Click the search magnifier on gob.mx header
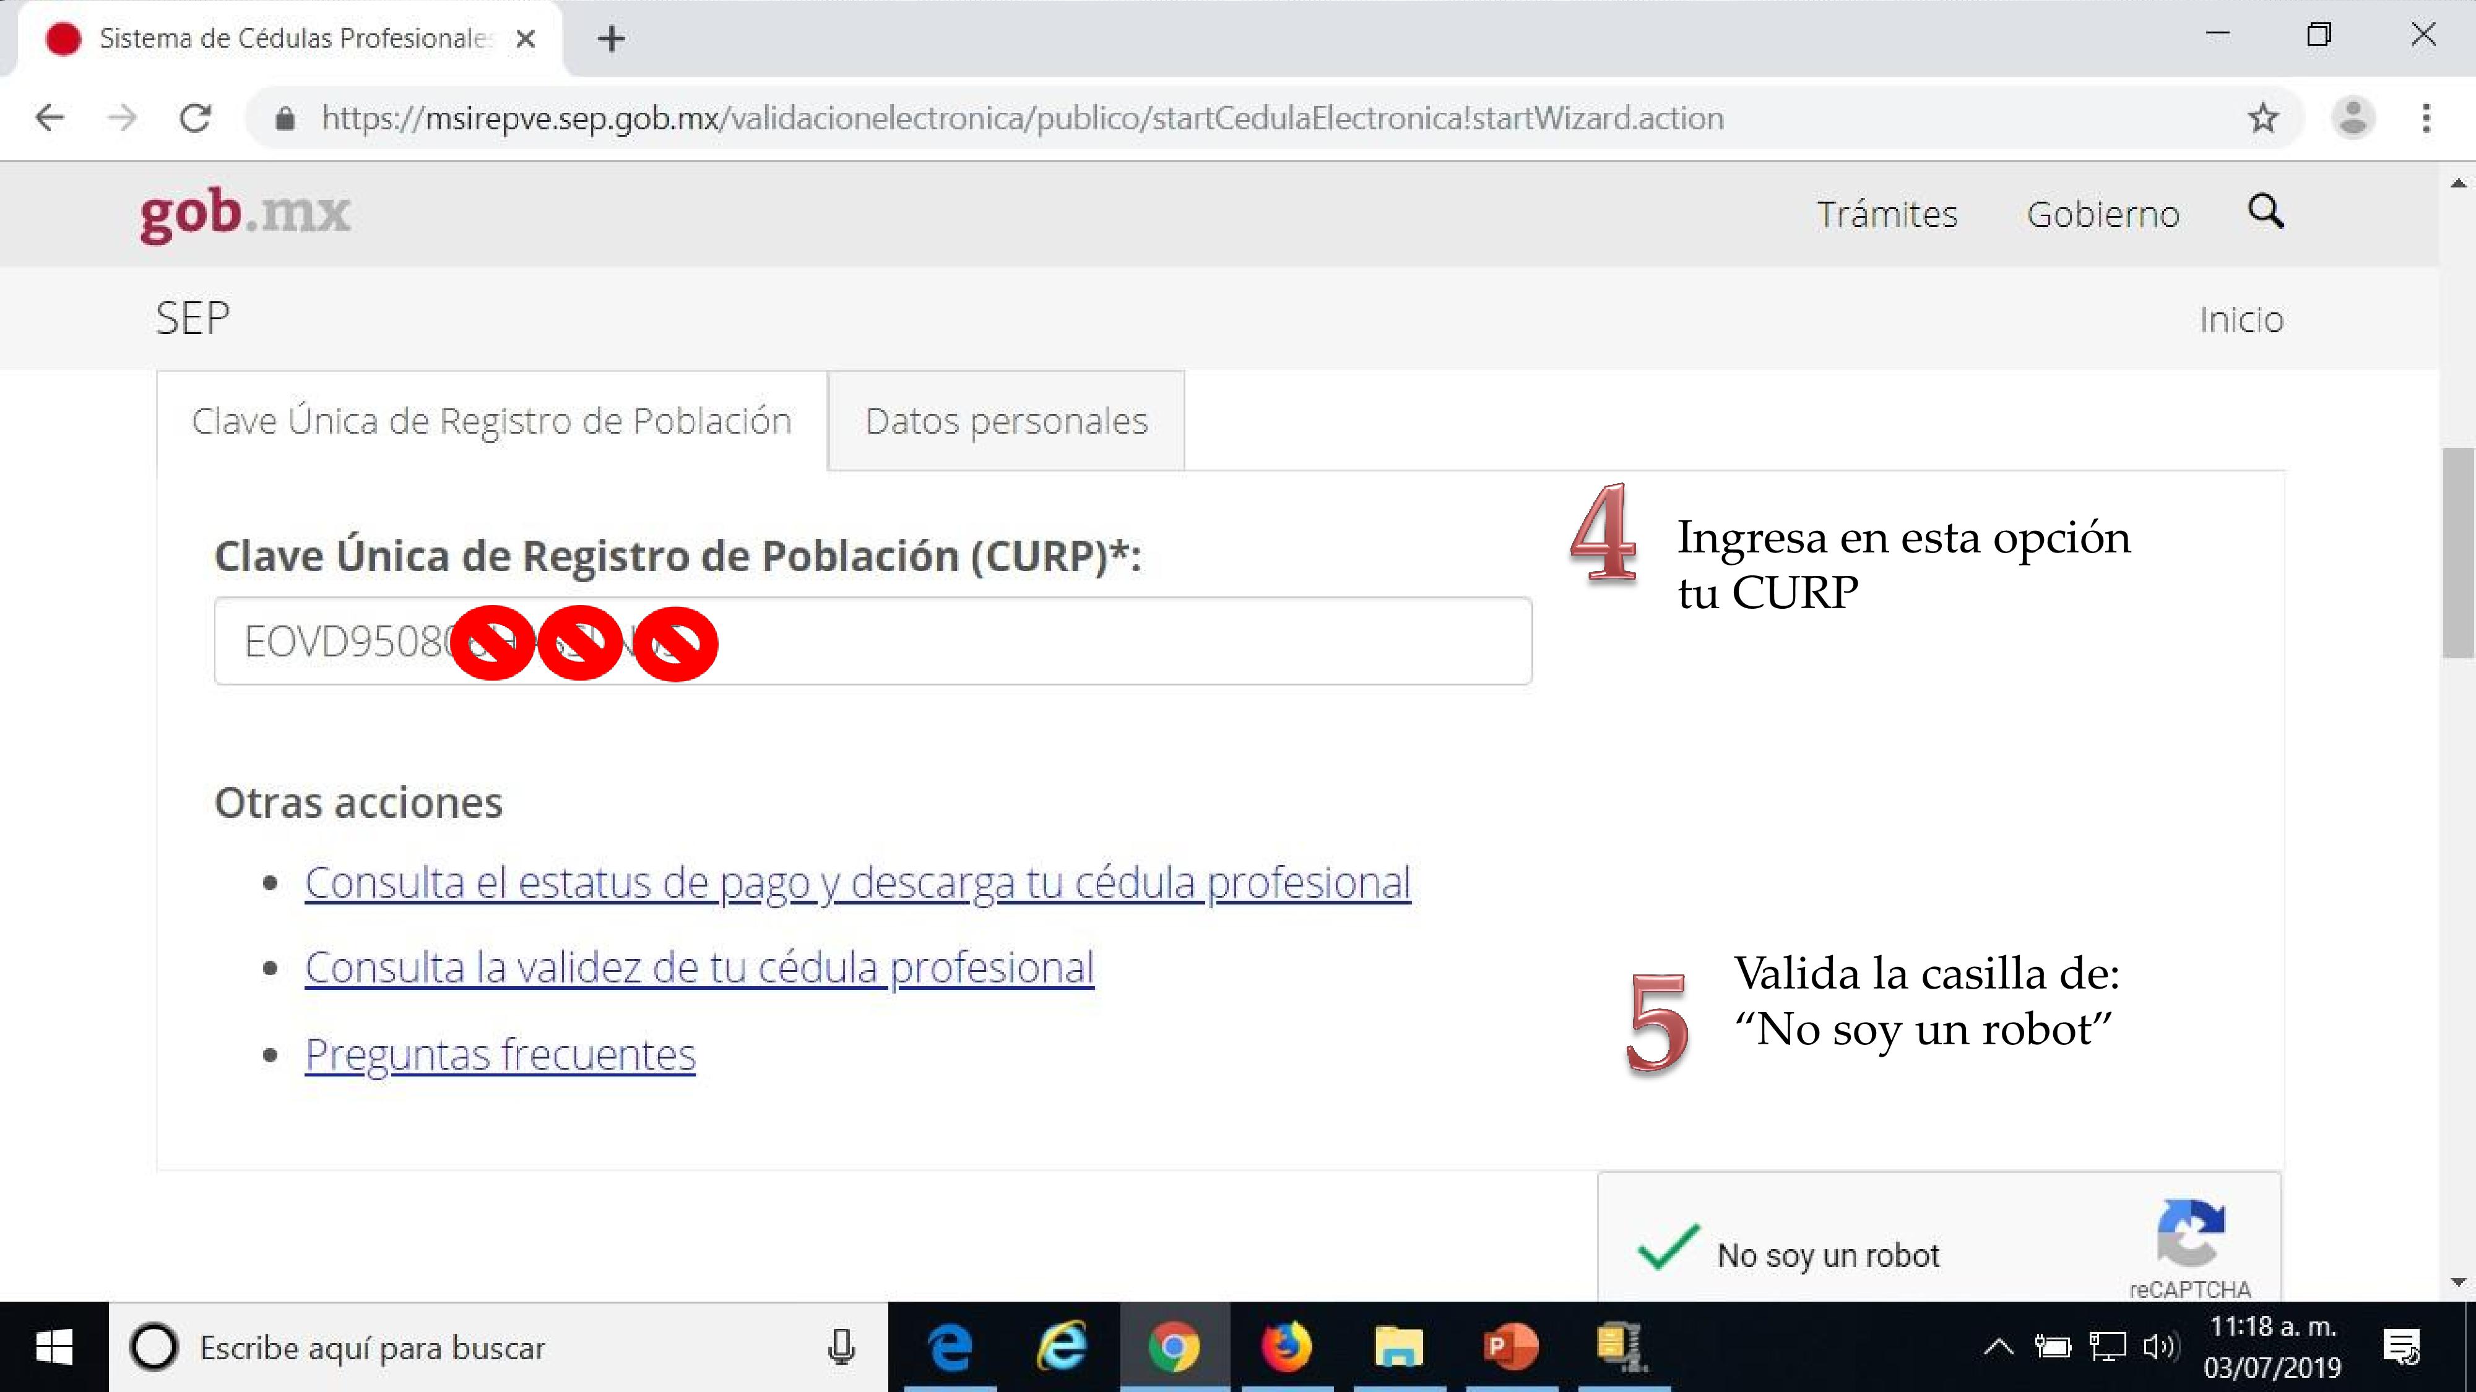 tap(2266, 210)
